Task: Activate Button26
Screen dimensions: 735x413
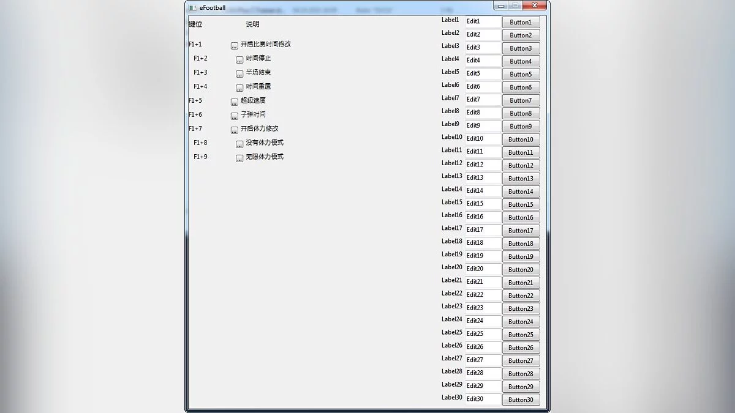Action: pos(521,348)
